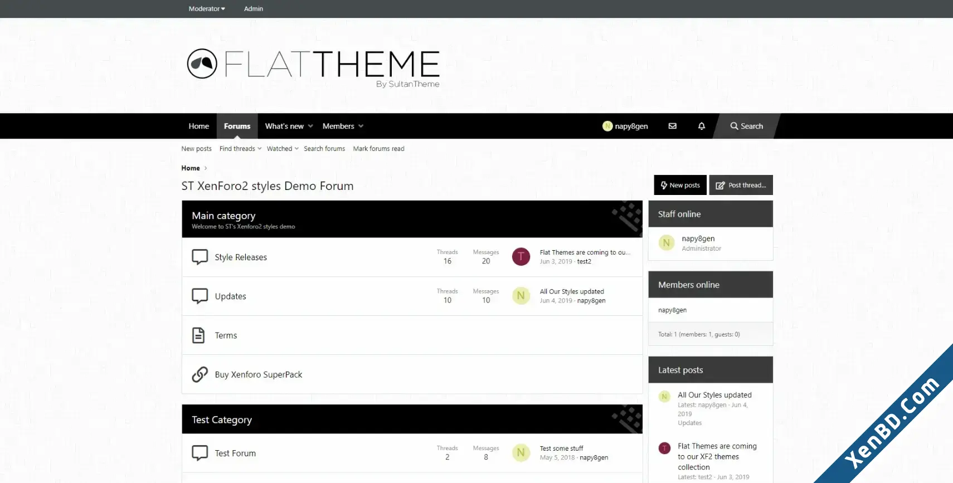The height and width of the screenshot is (483, 953).
Task: Open Buy Xenforo SuperPack link
Action: pyautogui.click(x=259, y=374)
